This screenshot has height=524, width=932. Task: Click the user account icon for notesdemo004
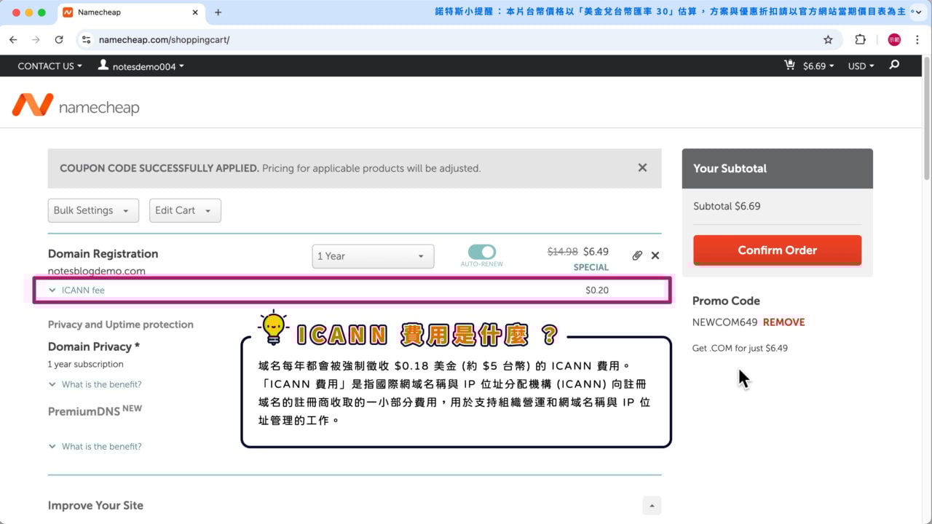(x=103, y=65)
